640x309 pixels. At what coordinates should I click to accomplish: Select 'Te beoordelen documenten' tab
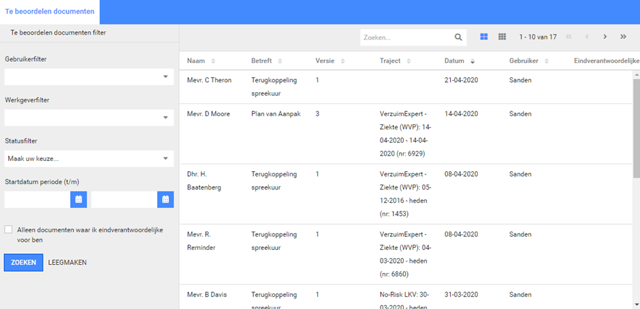tap(50, 12)
